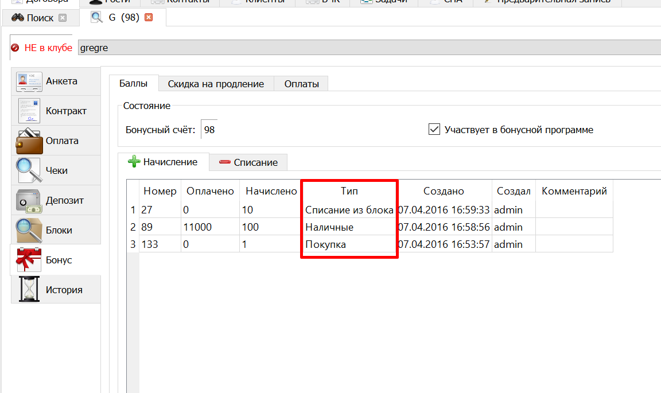Sort by the Номер column header
The image size is (661, 393).
[160, 191]
